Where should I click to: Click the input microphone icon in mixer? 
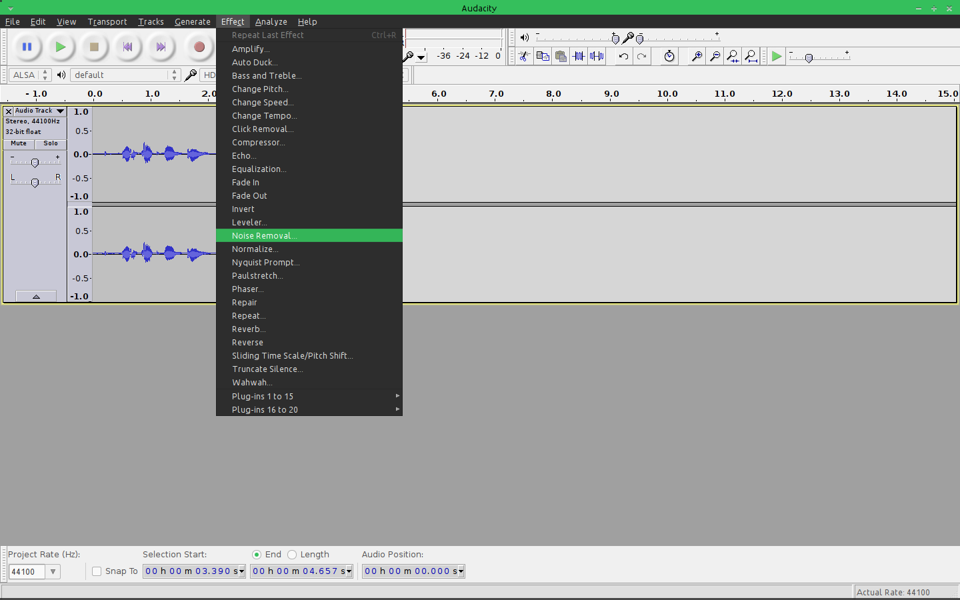[x=627, y=37]
